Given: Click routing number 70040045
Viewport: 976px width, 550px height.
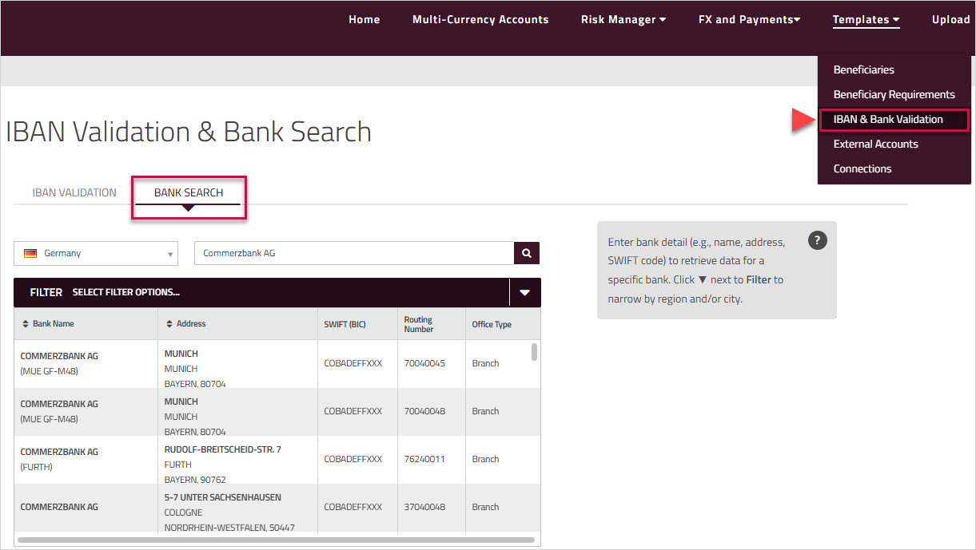Looking at the screenshot, I should click(x=424, y=363).
